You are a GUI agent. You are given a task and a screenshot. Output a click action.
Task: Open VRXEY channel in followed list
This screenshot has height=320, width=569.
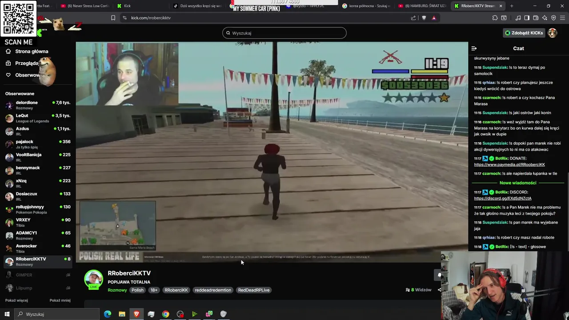click(38, 222)
